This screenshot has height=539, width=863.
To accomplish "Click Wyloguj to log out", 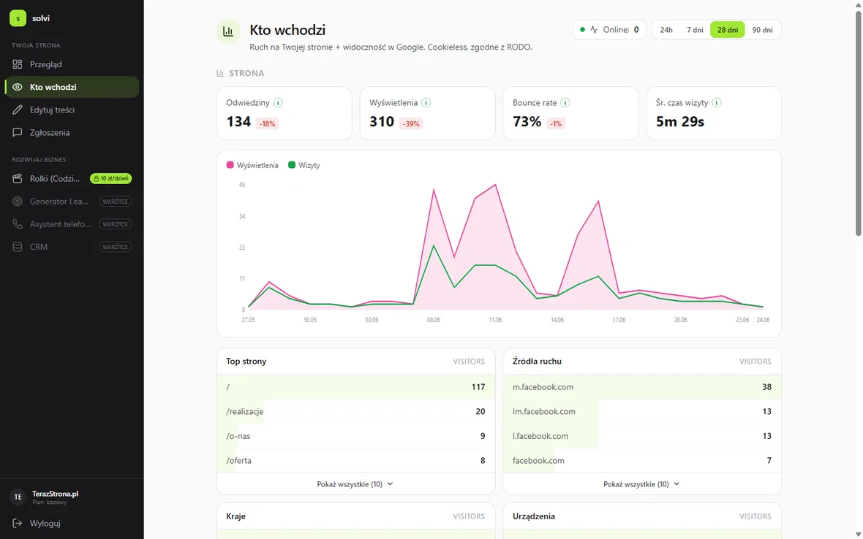I will pos(72,523).
